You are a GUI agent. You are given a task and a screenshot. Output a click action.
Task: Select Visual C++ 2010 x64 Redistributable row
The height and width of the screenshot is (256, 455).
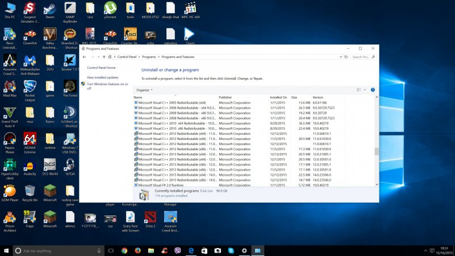tap(239, 123)
